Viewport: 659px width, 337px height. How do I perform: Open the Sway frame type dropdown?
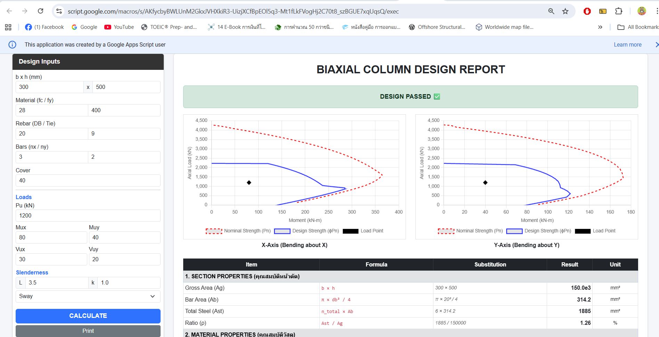coord(88,296)
